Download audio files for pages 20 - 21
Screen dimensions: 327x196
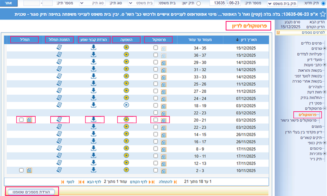click(93, 120)
